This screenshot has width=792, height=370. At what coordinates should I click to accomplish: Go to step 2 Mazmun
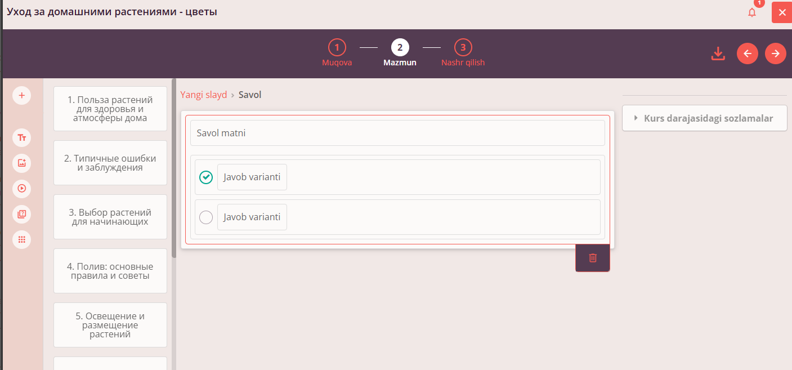click(400, 54)
